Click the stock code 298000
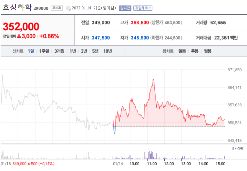This screenshot has width=247, height=171. point(41,8)
